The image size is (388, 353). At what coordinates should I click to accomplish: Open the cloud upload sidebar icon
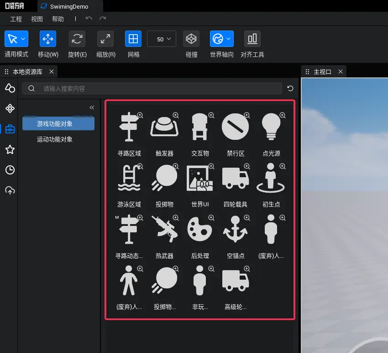(x=10, y=190)
